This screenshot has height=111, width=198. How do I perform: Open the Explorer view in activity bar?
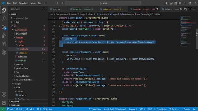(4, 10)
